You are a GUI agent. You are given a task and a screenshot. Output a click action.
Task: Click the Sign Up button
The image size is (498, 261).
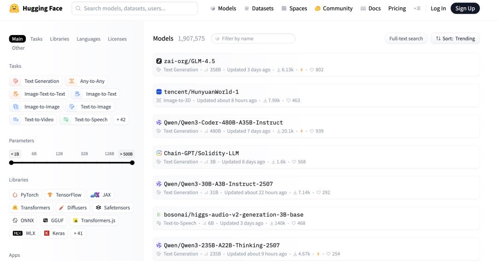(x=465, y=9)
